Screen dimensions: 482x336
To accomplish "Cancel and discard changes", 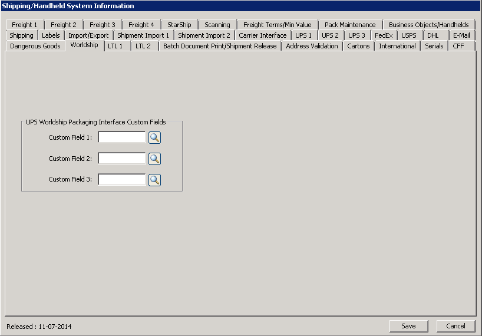I will 455,326.
